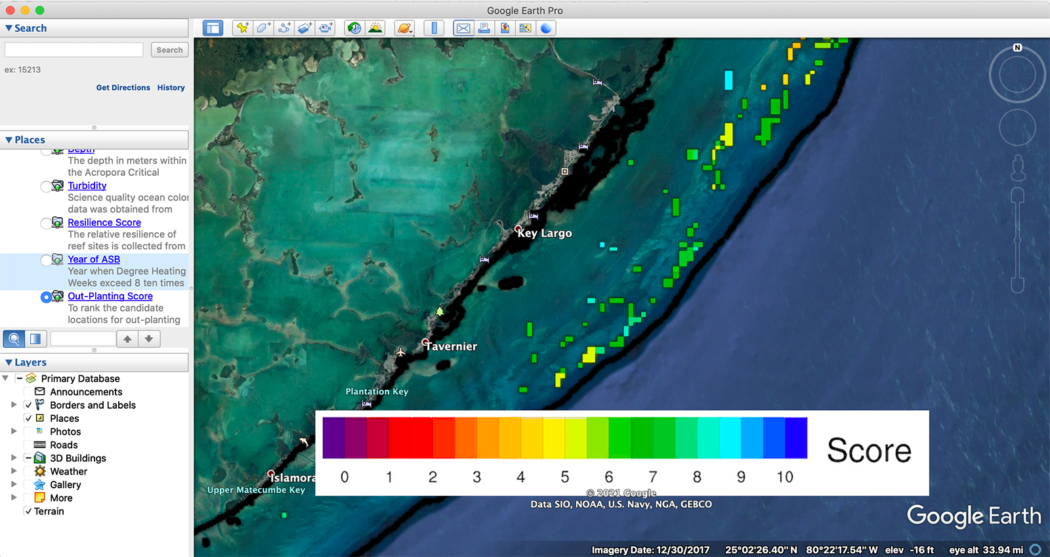
Task: Click the Tavernier placemark on map
Action: (x=426, y=342)
